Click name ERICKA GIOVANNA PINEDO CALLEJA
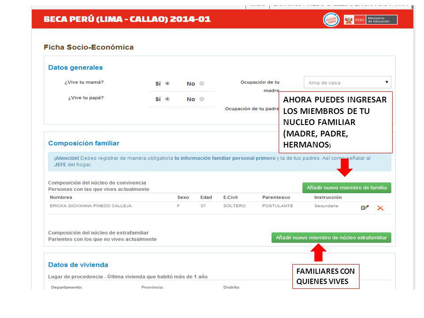This screenshot has width=424, height=318. click(91, 206)
